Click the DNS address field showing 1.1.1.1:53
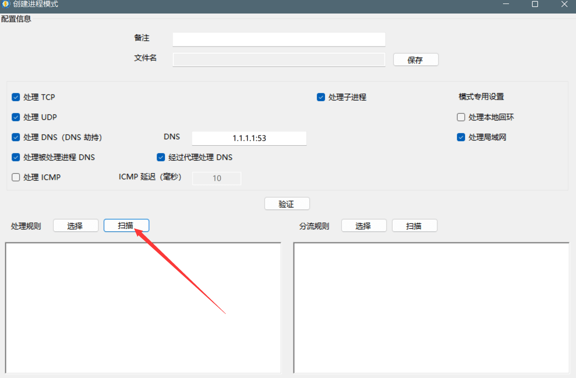This screenshot has height=378, width=576. [249, 138]
